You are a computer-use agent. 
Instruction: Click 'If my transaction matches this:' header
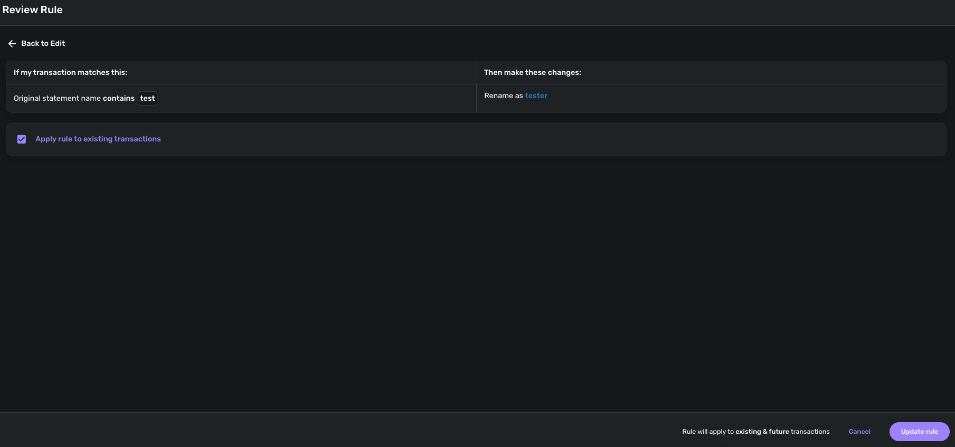(71, 72)
